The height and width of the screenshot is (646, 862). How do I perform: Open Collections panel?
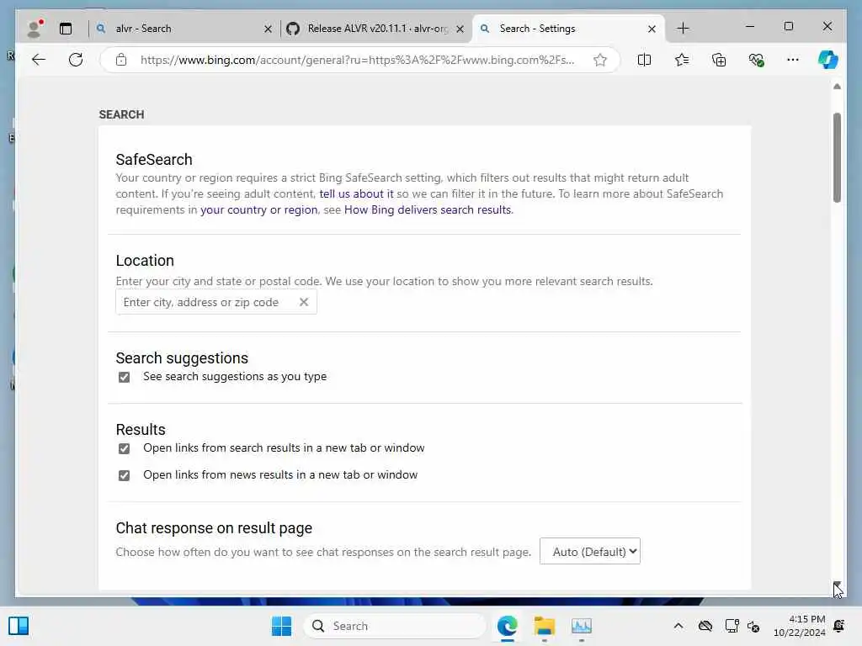719,60
